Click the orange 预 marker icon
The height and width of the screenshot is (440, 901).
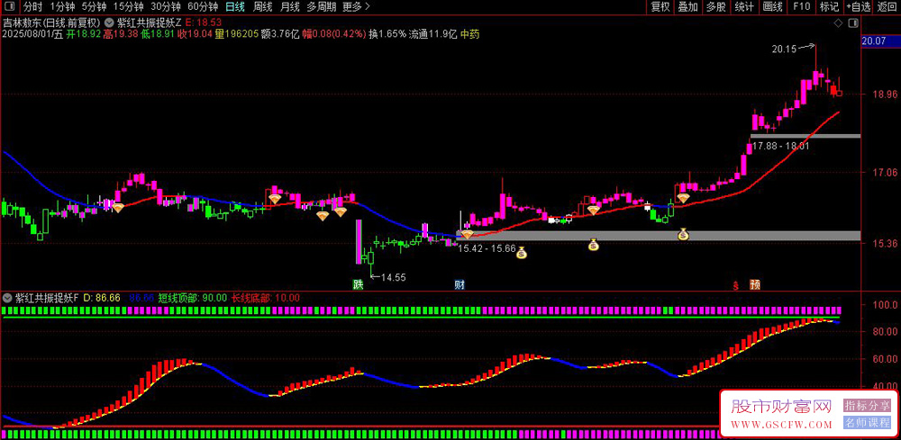(754, 284)
